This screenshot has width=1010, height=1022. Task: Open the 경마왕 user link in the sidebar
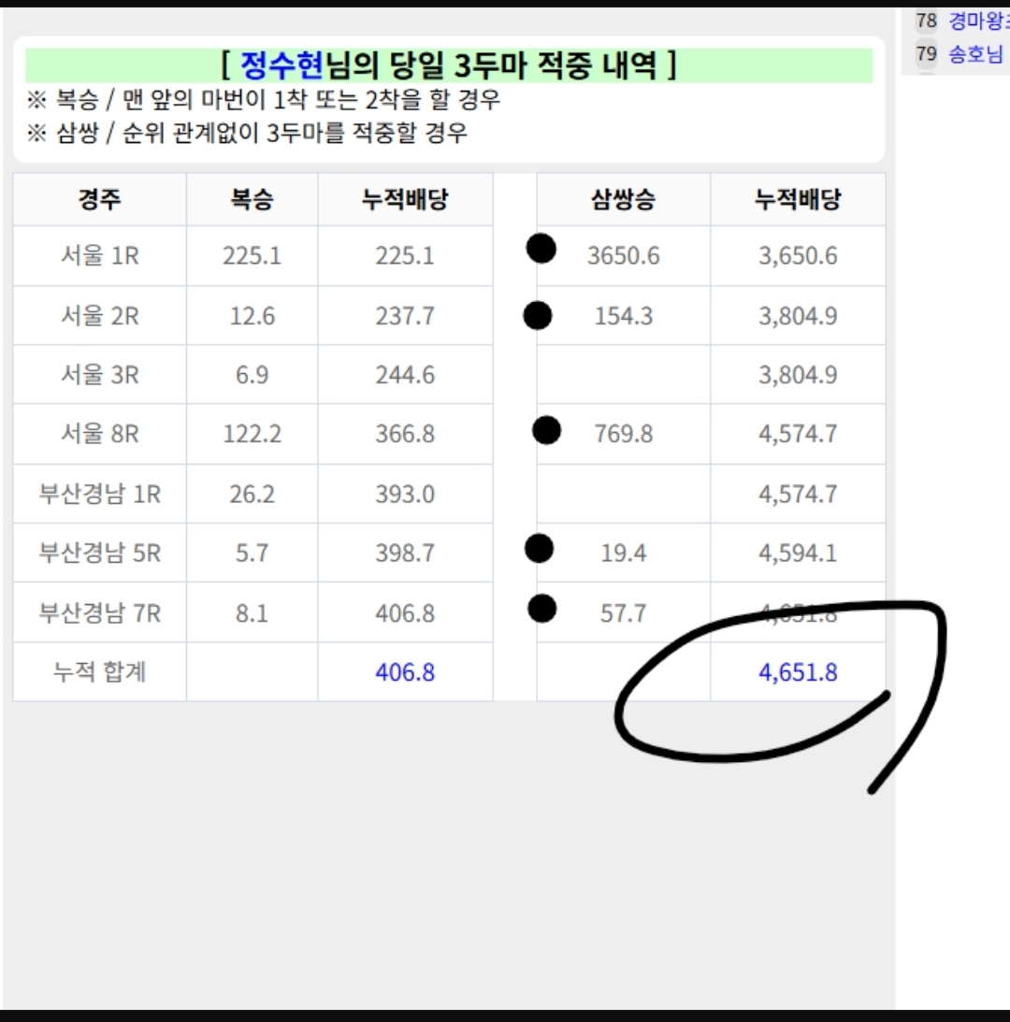(977, 20)
